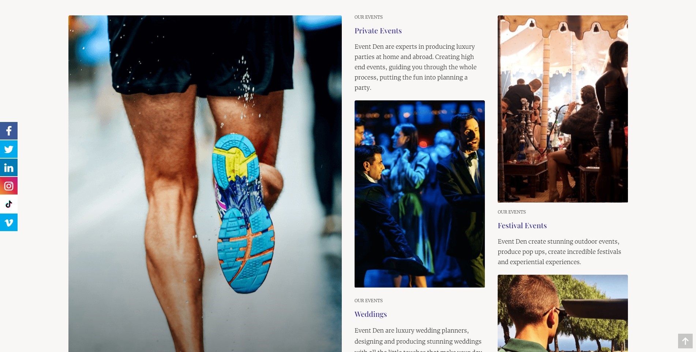696x352 pixels.
Task: Open the Private Events heading link
Action: (x=378, y=31)
